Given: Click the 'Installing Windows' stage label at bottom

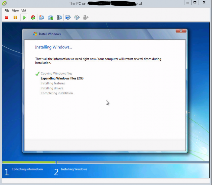Looking at the screenshot, I should pos(74,169).
